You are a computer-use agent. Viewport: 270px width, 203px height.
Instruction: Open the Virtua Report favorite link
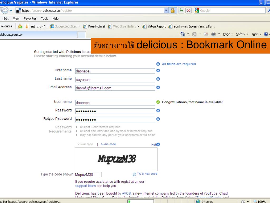[154, 26]
